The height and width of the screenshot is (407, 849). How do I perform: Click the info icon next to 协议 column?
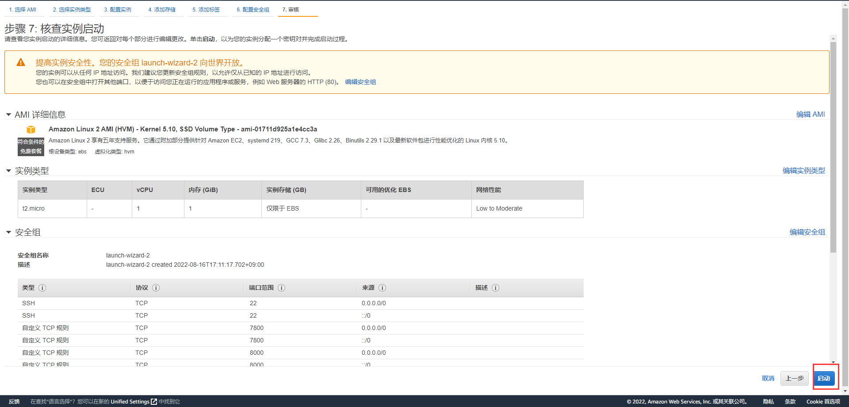pos(156,288)
